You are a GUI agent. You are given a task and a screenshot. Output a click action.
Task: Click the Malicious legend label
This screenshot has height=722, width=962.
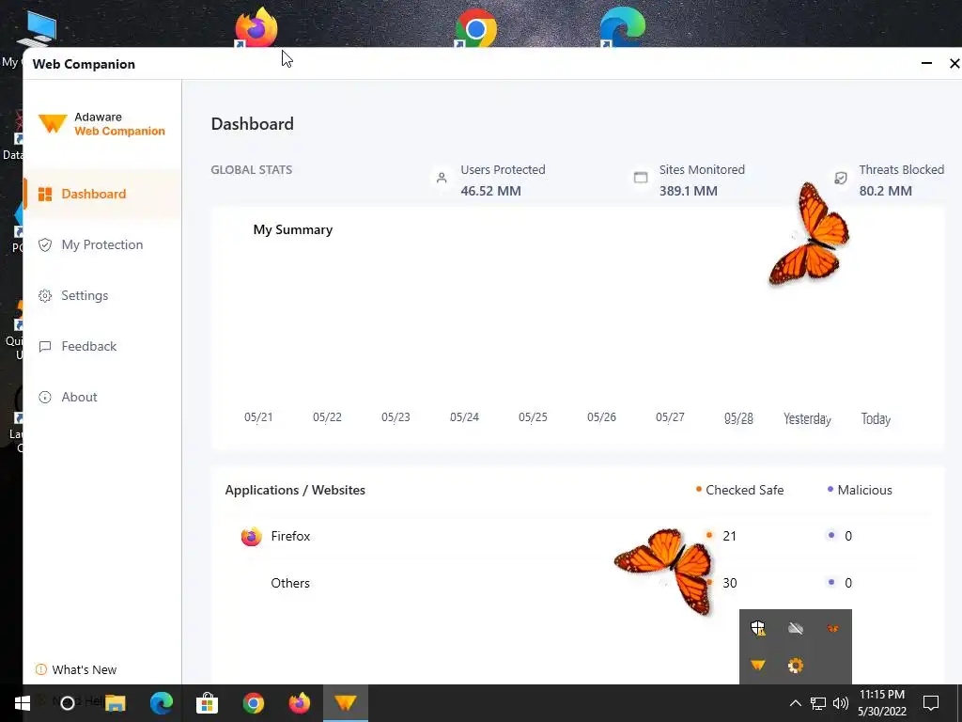pyautogui.click(x=864, y=490)
